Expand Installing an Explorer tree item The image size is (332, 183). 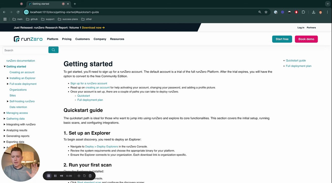pos(8,78)
